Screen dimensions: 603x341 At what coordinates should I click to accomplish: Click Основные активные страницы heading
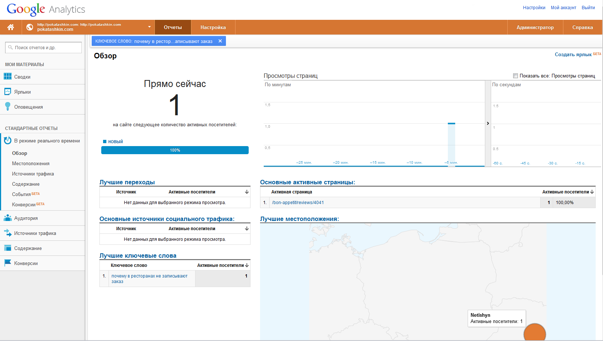coord(308,182)
